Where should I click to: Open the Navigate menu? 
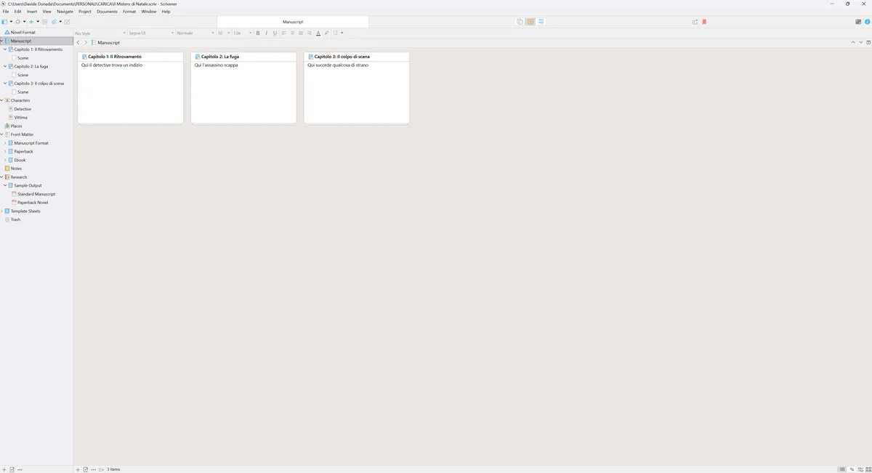point(65,12)
